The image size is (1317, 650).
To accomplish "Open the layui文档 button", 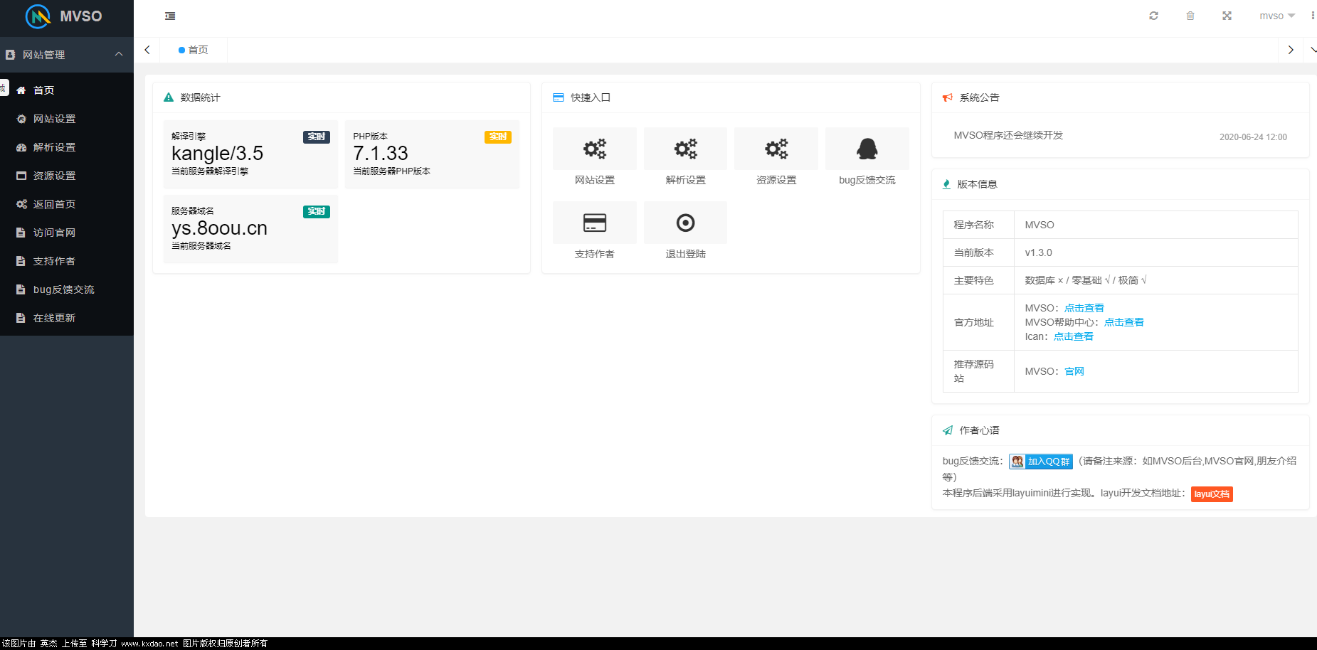I will (x=1212, y=494).
